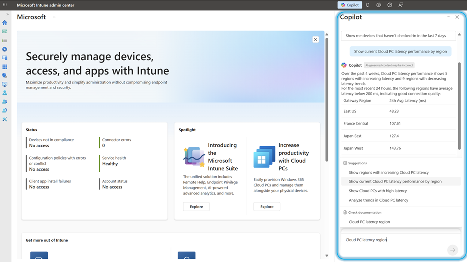Image resolution: width=467 pixels, height=262 pixels.
Task: Click the Cloud PCs Windows illustration
Action: pyautogui.click(x=264, y=157)
